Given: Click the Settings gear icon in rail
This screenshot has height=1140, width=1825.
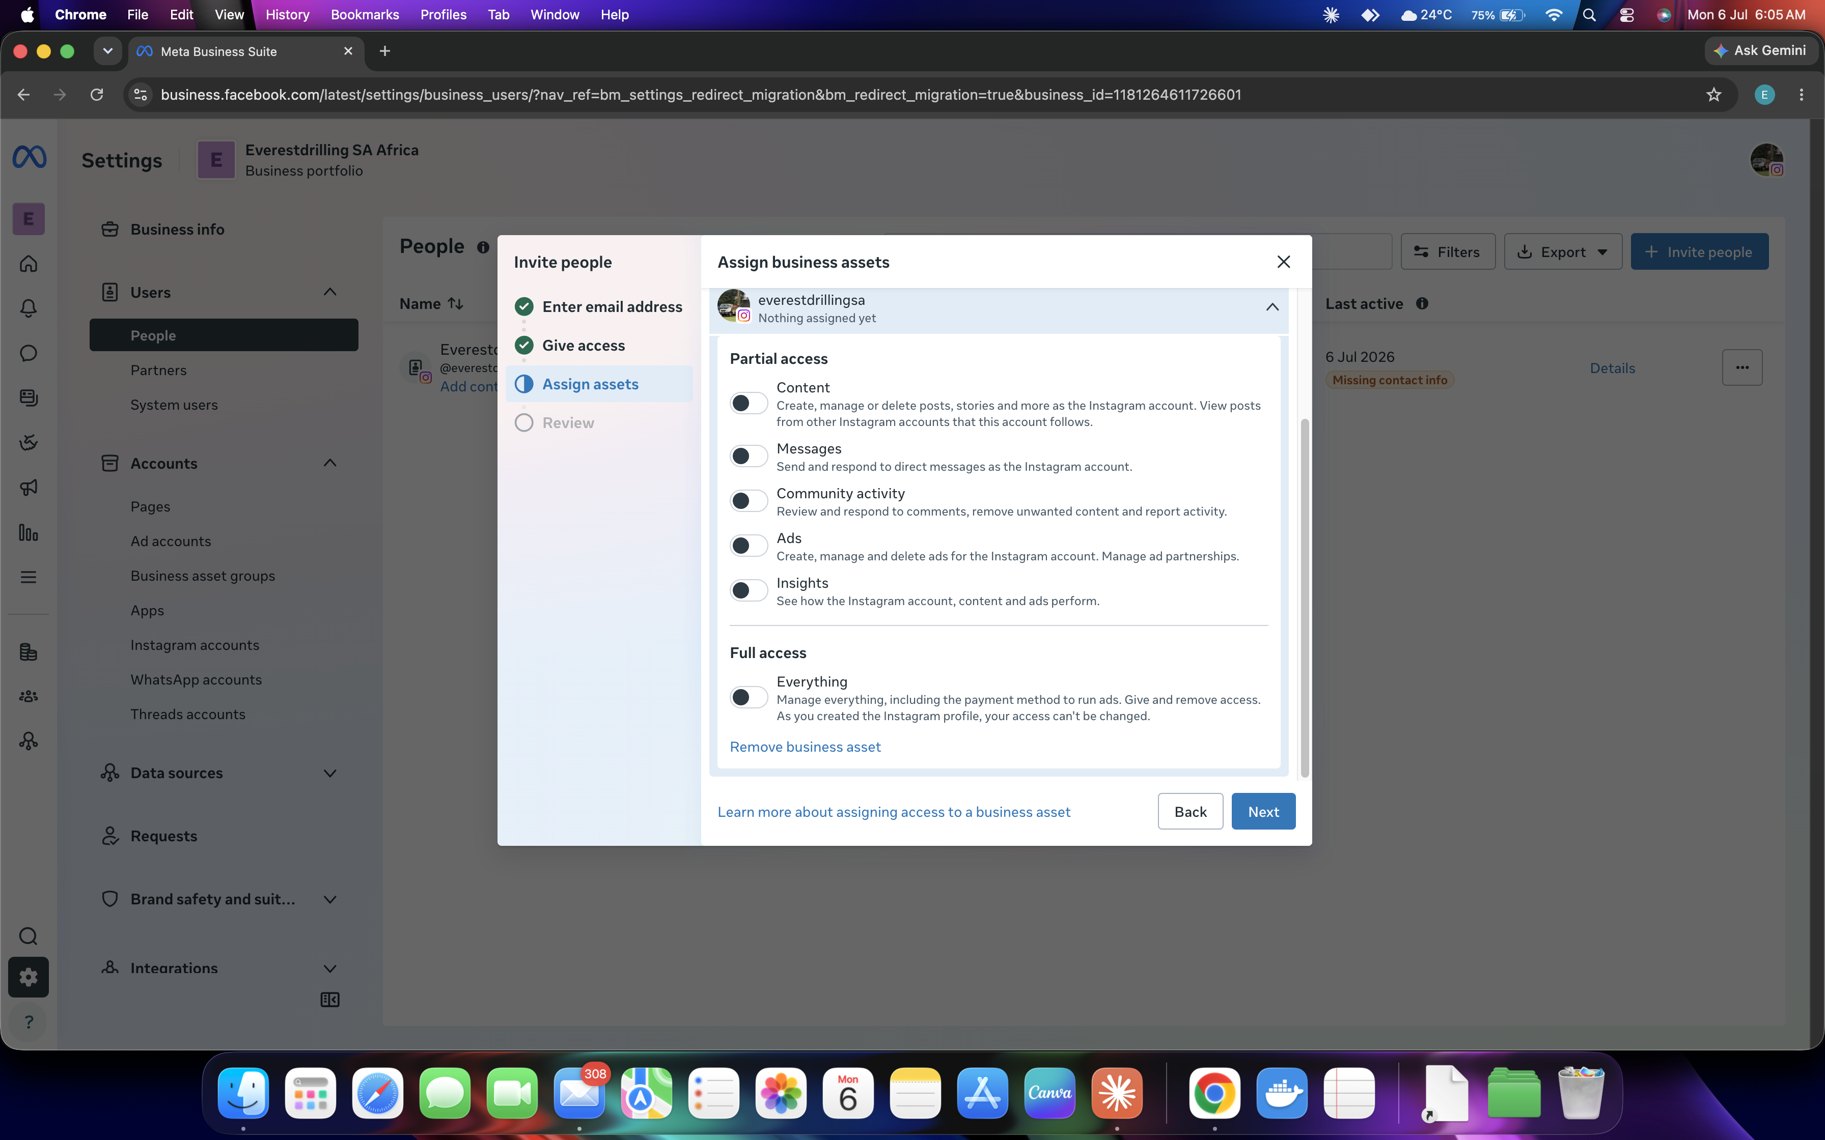Looking at the screenshot, I should tap(29, 977).
